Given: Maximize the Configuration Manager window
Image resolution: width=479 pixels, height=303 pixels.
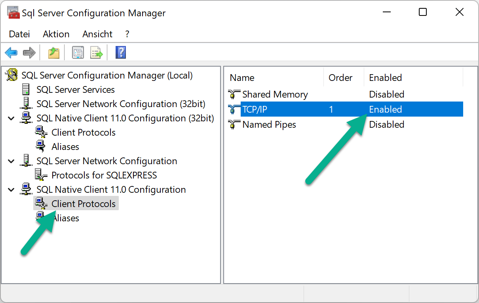Looking at the screenshot, I should point(423,12).
